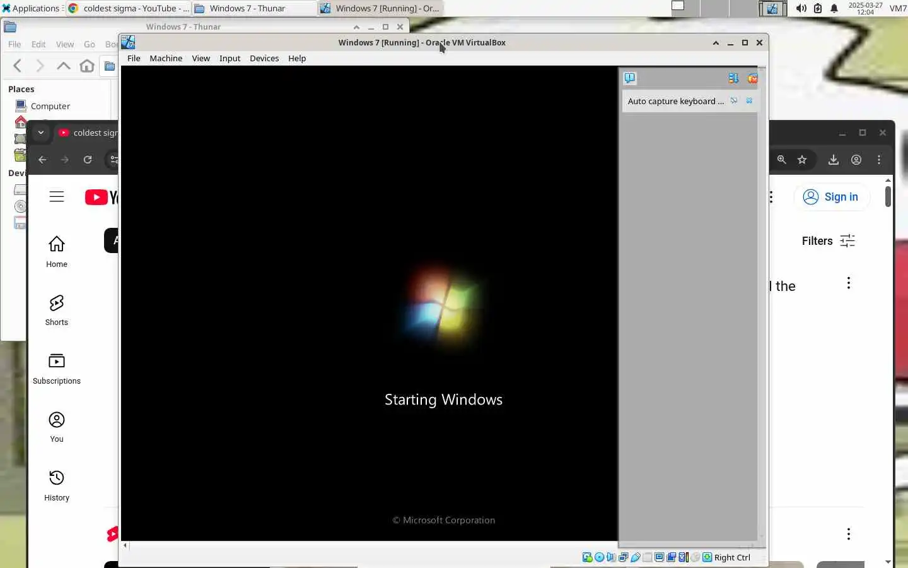Open the Devices menu
The height and width of the screenshot is (568, 908).
pyautogui.click(x=264, y=58)
